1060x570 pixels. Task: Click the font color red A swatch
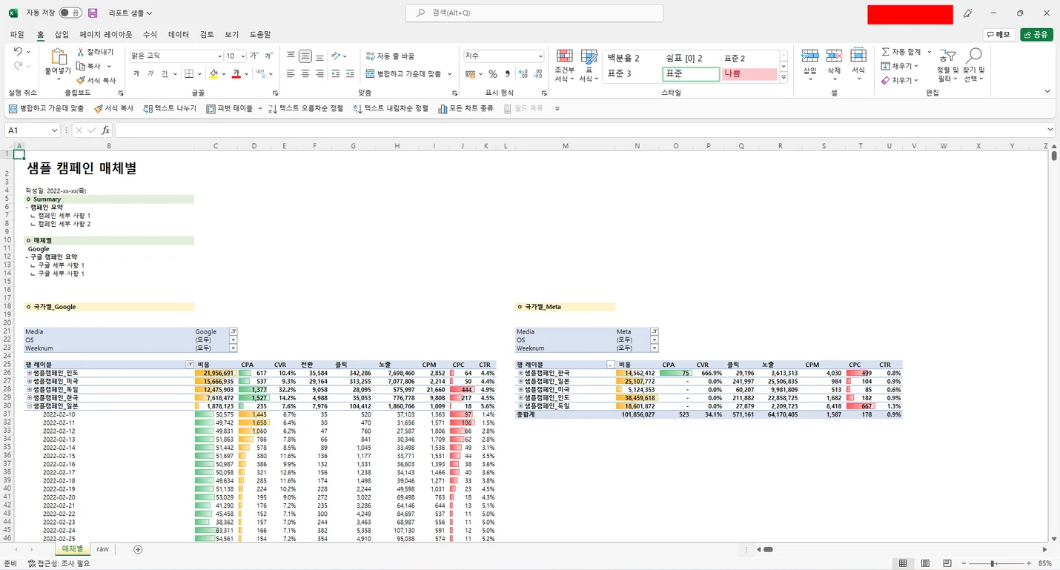pos(236,73)
